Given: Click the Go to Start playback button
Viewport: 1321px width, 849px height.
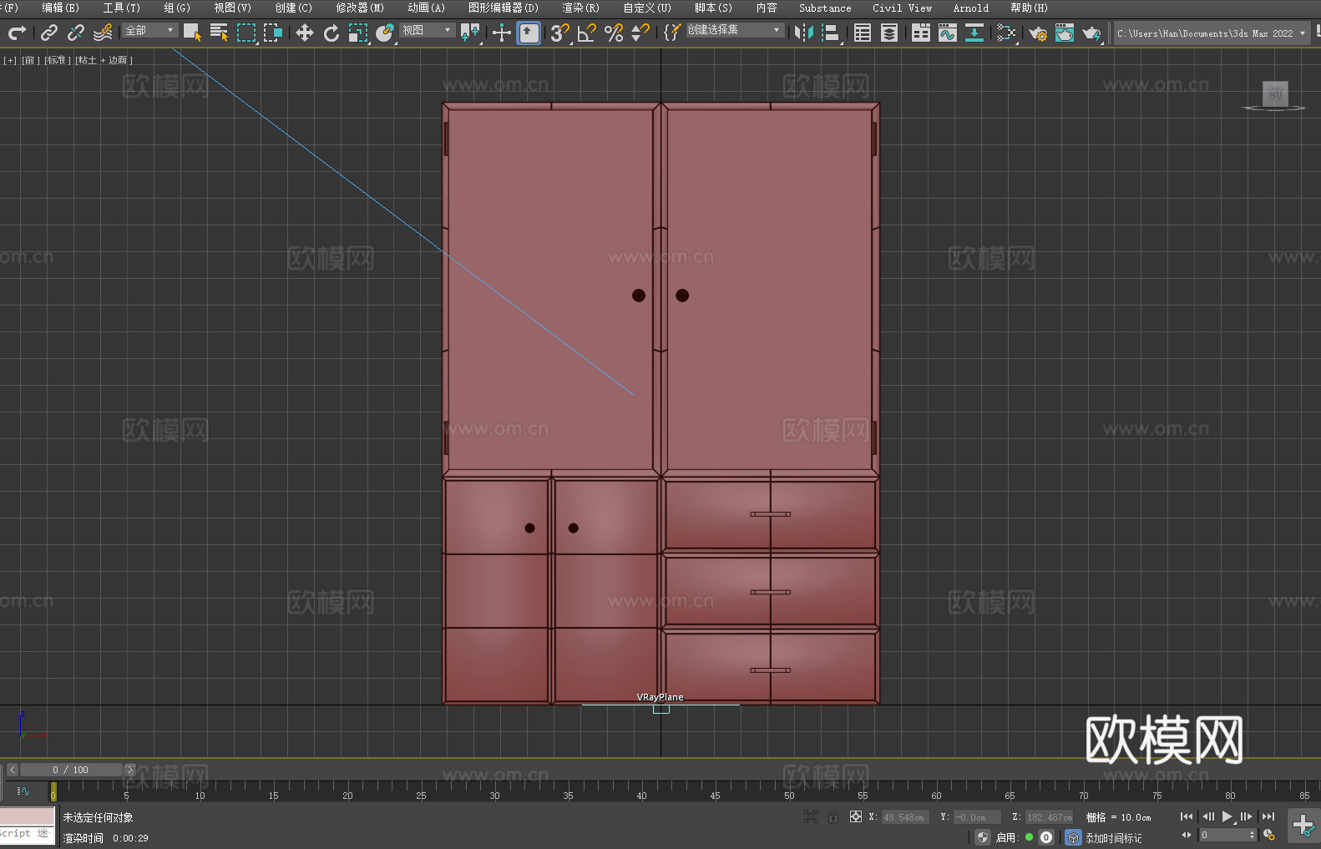Looking at the screenshot, I should coord(1187,816).
